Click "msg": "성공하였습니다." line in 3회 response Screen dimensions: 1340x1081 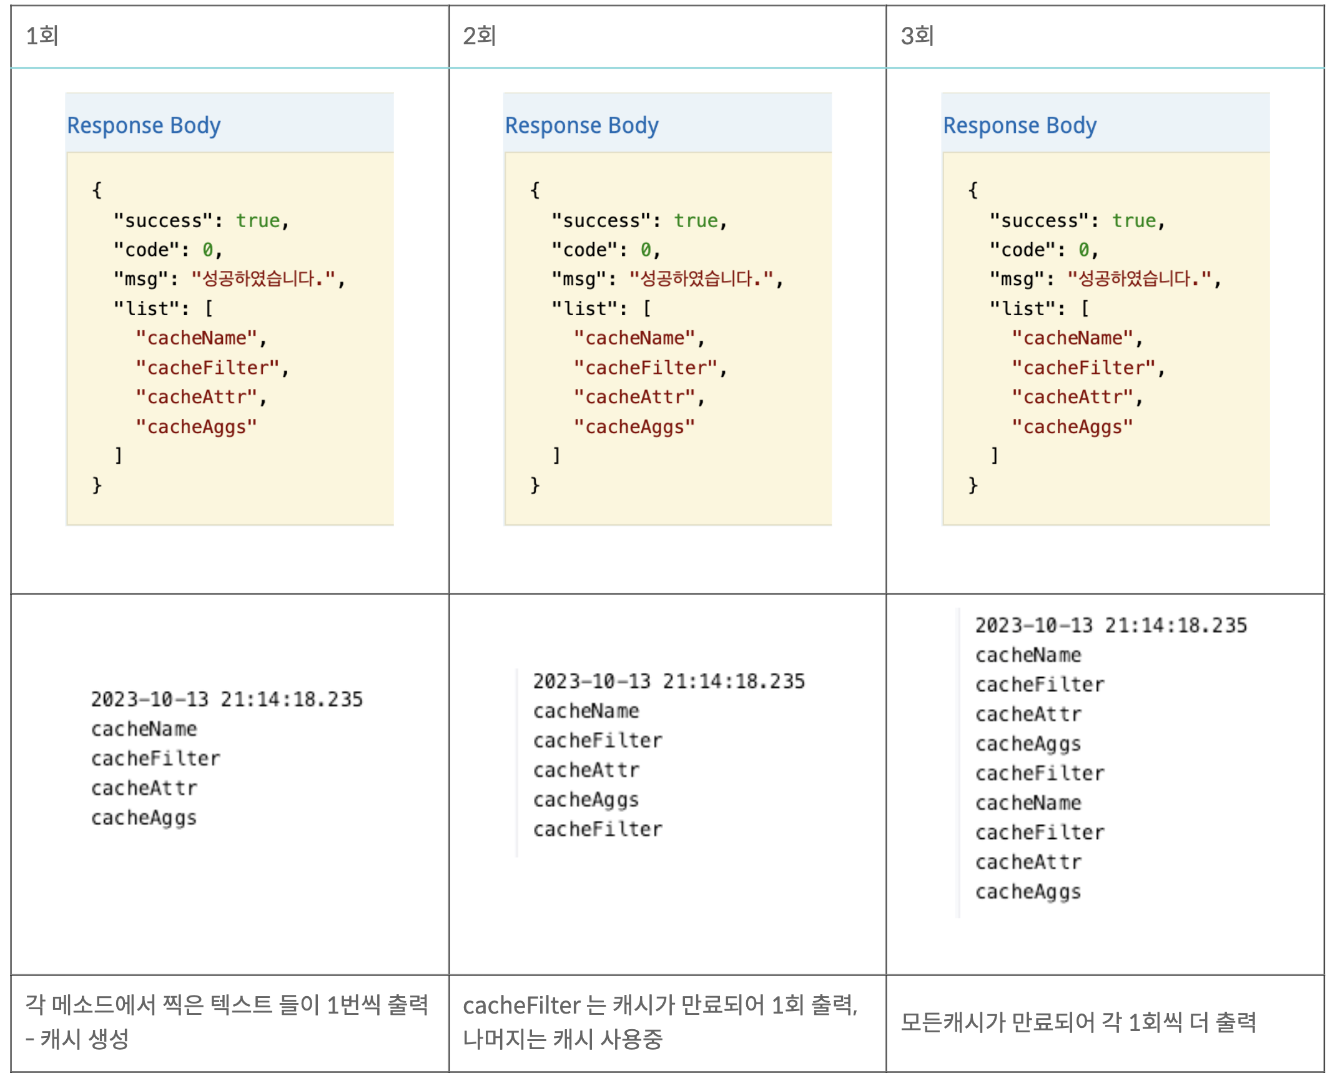(x=1105, y=278)
